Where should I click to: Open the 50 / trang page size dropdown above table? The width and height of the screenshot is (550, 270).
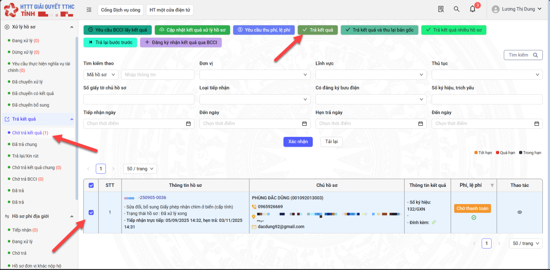click(140, 169)
